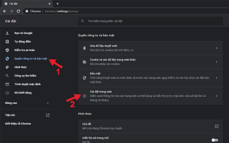The image size is (229, 143).
Task: Open Hình thức in the sidebar
Action: [x=20, y=67]
